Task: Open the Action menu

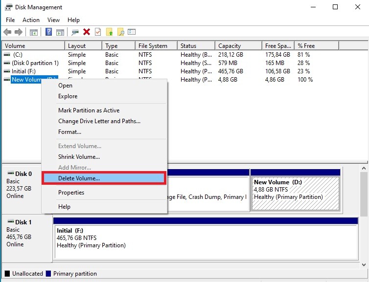Action: [31, 20]
